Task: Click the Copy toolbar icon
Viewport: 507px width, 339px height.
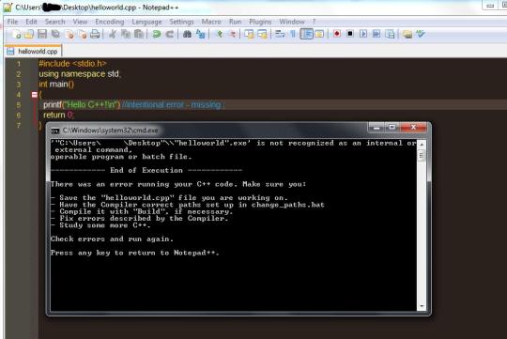Action: 126,34
